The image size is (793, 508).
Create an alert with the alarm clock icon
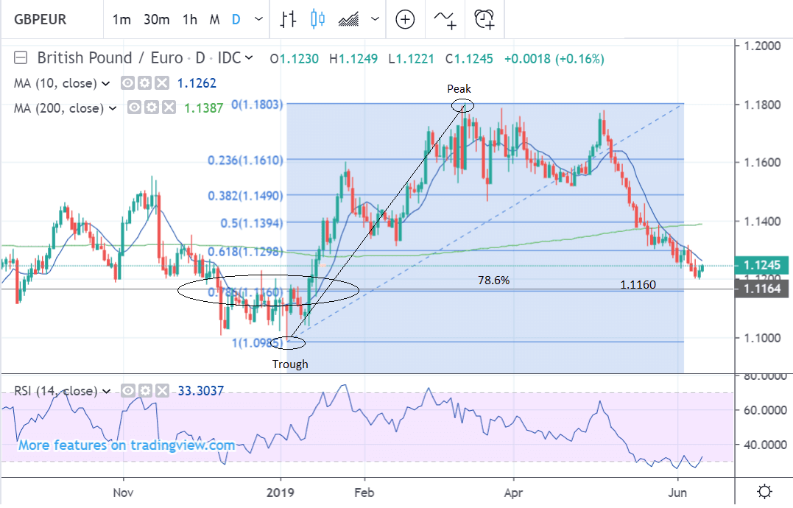(x=484, y=20)
